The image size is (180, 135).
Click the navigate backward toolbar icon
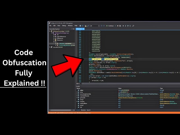pyautogui.click(x=80, y=26)
